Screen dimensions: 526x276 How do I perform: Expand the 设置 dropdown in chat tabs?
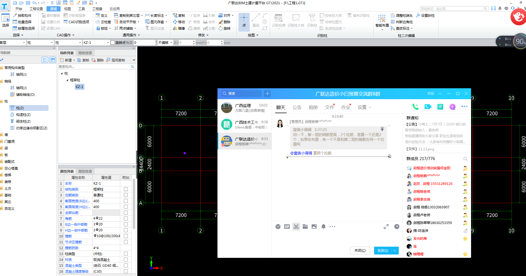coord(370,107)
